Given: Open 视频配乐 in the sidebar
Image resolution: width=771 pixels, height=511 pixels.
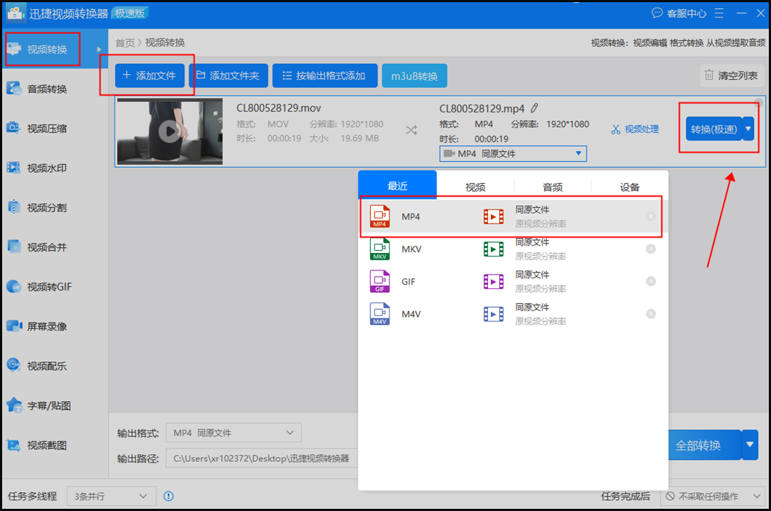Looking at the screenshot, I should click(54, 366).
